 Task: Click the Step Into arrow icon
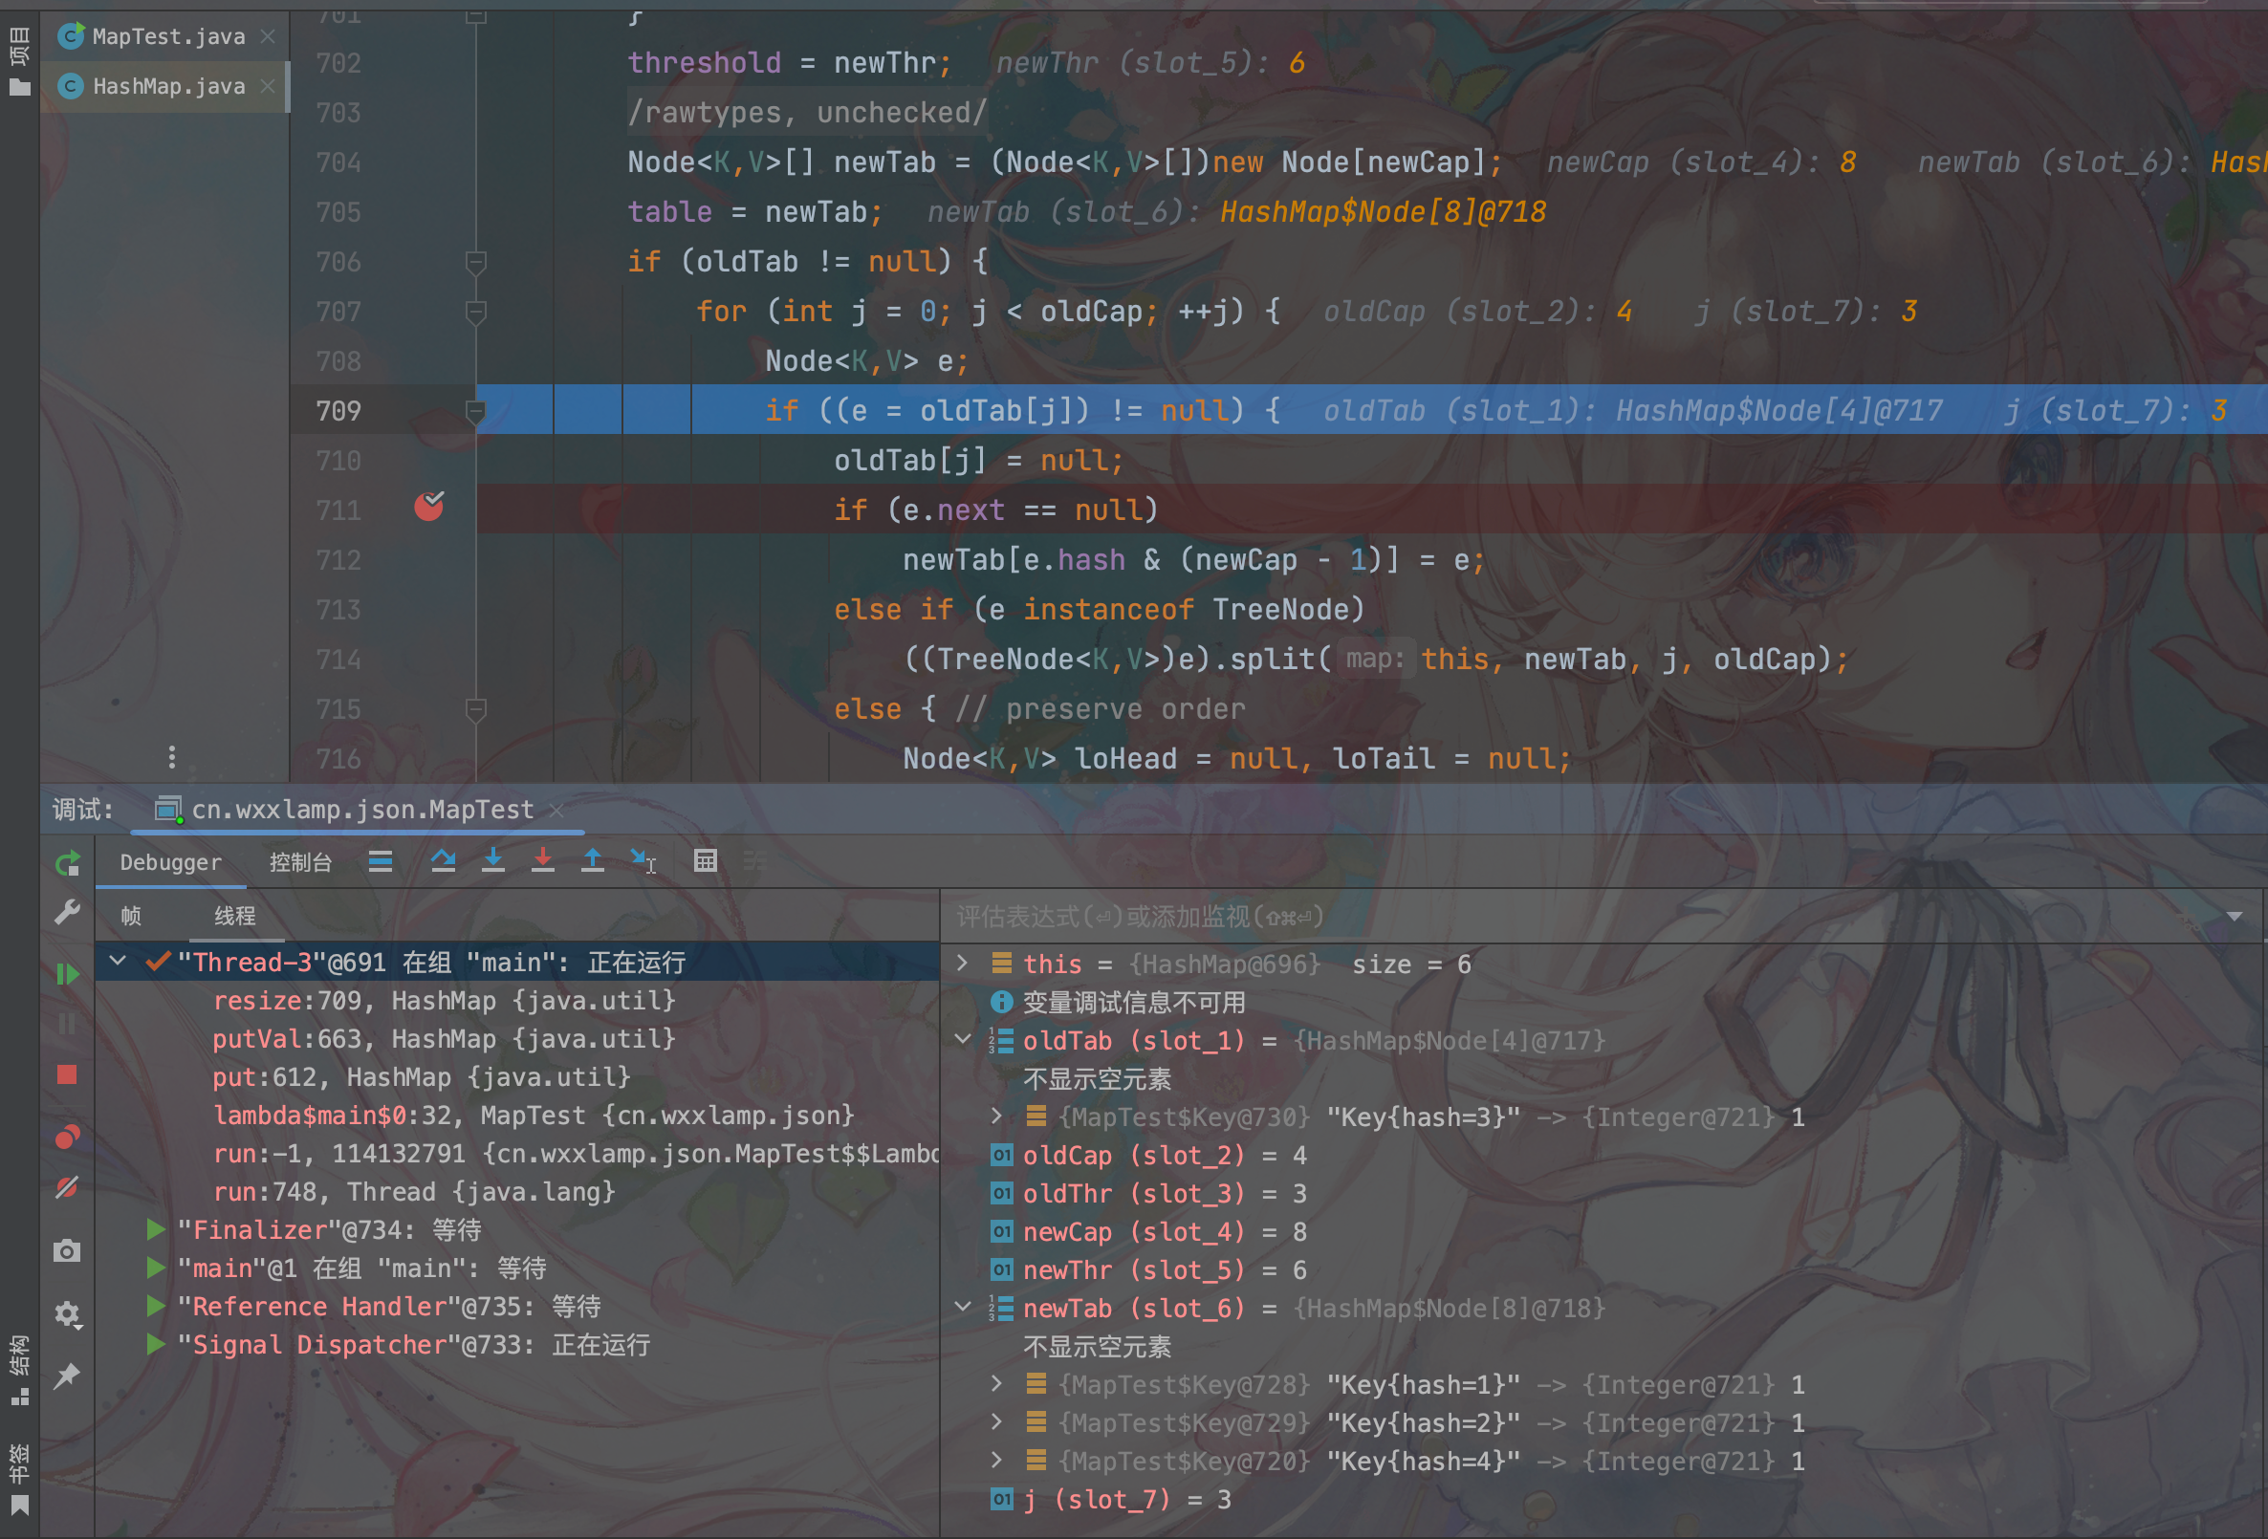492,860
